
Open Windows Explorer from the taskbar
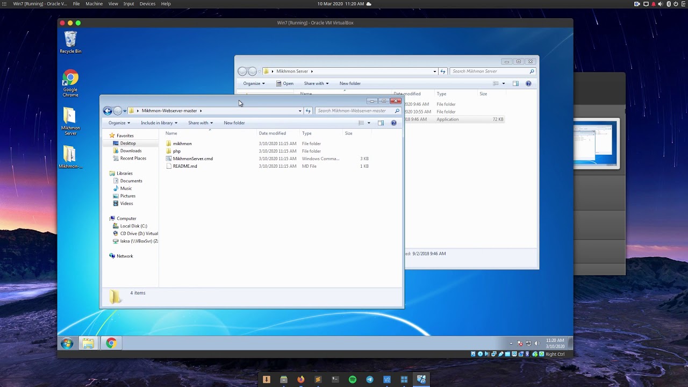pyautogui.click(x=88, y=343)
